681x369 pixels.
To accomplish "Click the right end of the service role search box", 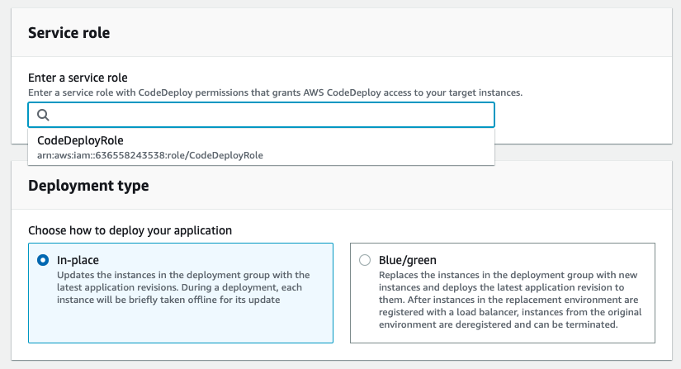I will pos(478,115).
